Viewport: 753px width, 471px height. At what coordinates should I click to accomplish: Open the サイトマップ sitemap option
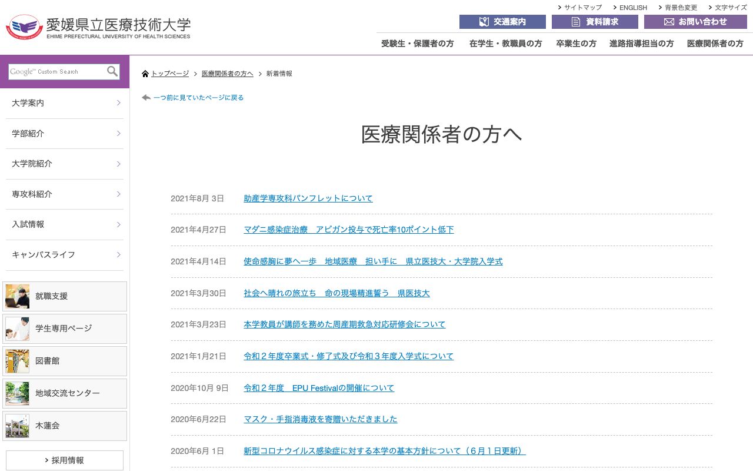pyautogui.click(x=582, y=8)
